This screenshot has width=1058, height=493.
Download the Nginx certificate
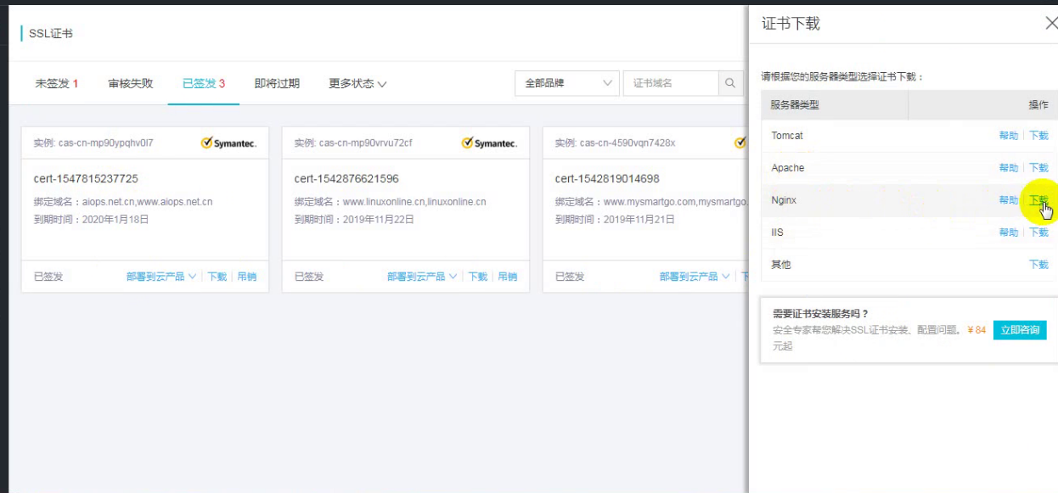coord(1038,200)
